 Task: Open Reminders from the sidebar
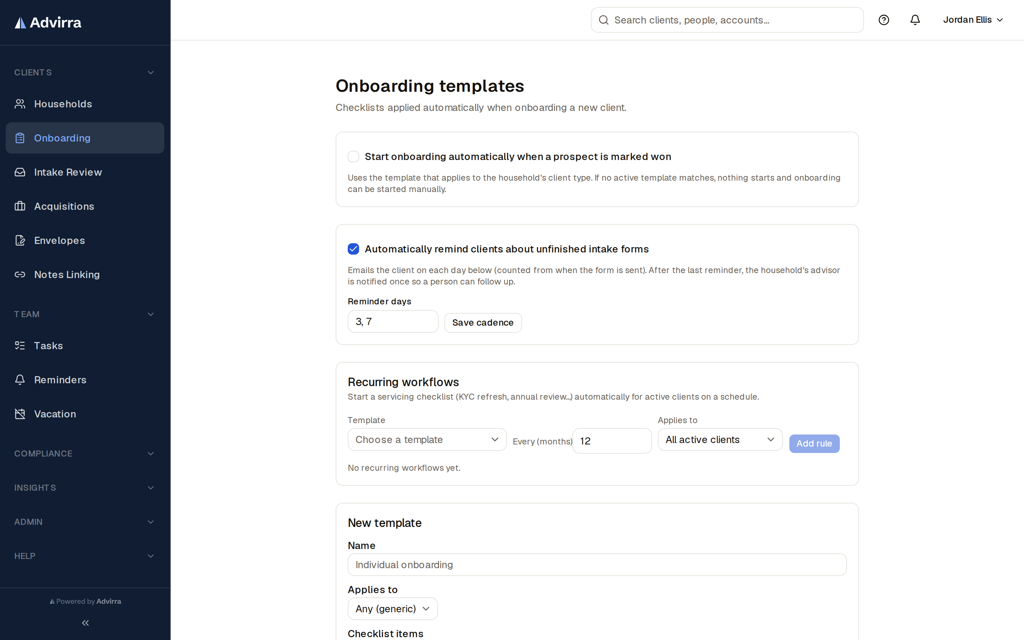85,380
